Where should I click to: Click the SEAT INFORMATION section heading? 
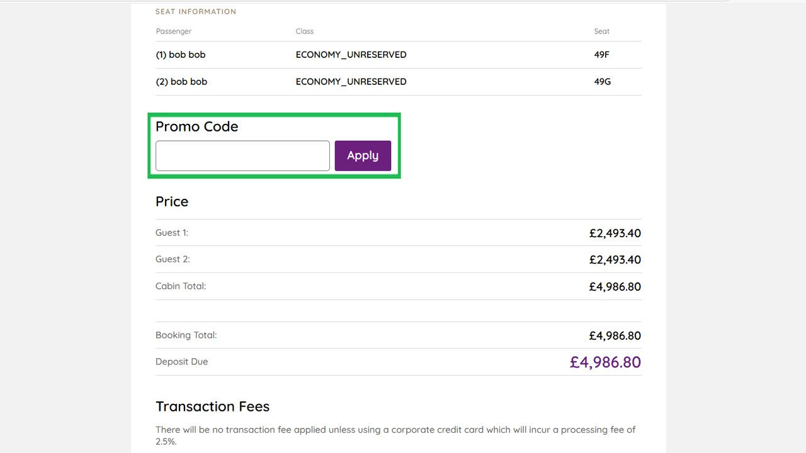coord(196,11)
